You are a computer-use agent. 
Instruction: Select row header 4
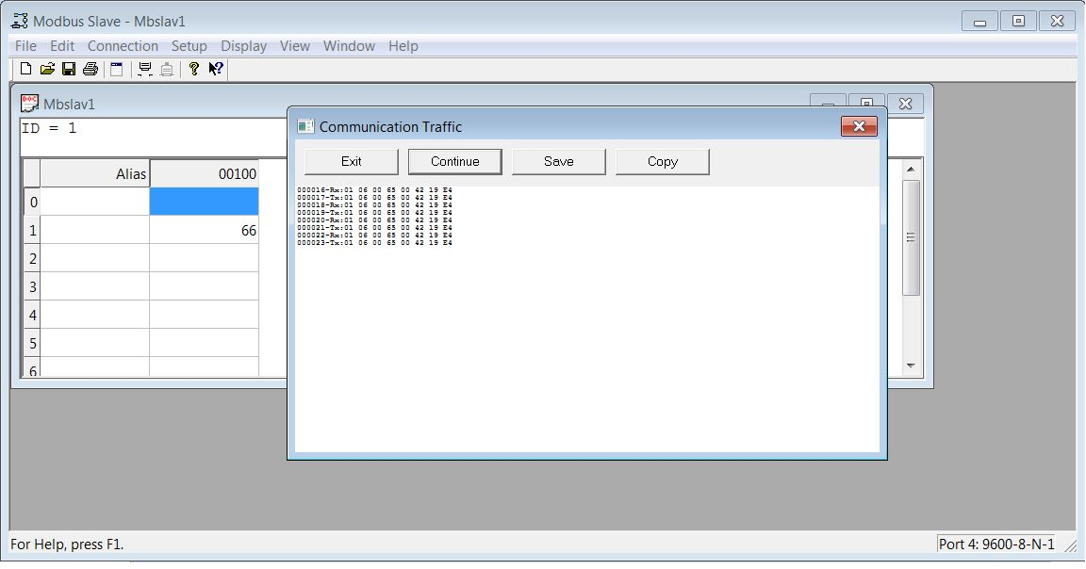[x=33, y=315]
